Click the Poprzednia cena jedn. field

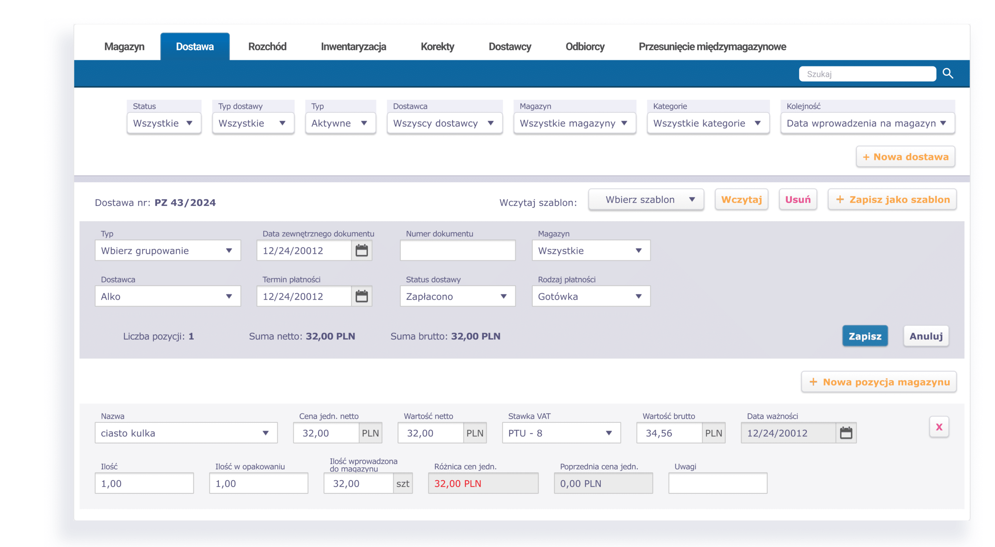tap(603, 483)
